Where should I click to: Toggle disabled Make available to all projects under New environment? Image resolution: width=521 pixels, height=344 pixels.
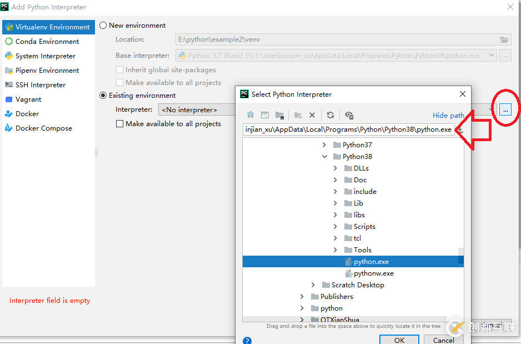[119, 82]
